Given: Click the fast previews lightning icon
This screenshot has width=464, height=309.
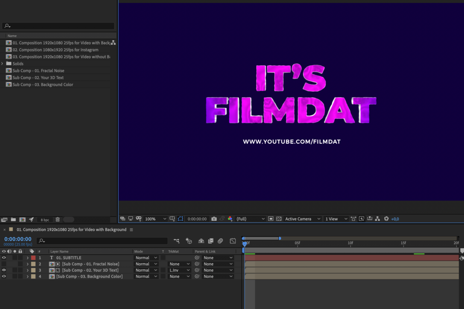Looking at the screenshot, I should (x=362, y=219).
